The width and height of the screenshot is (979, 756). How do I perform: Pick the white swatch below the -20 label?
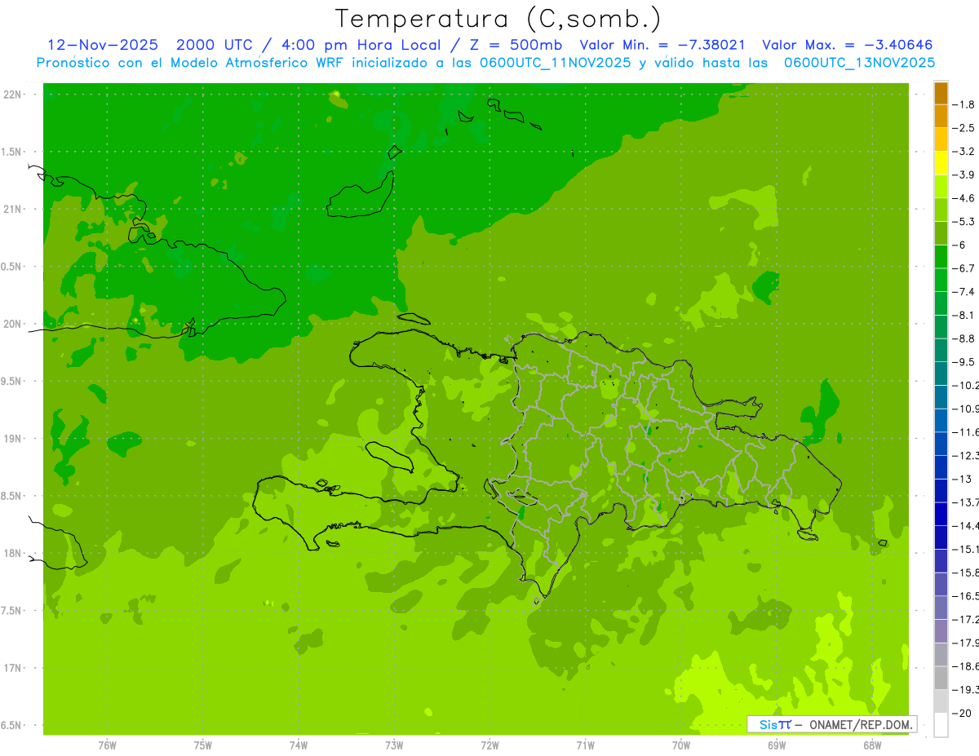pyautogui.click(x=941, y=724)
